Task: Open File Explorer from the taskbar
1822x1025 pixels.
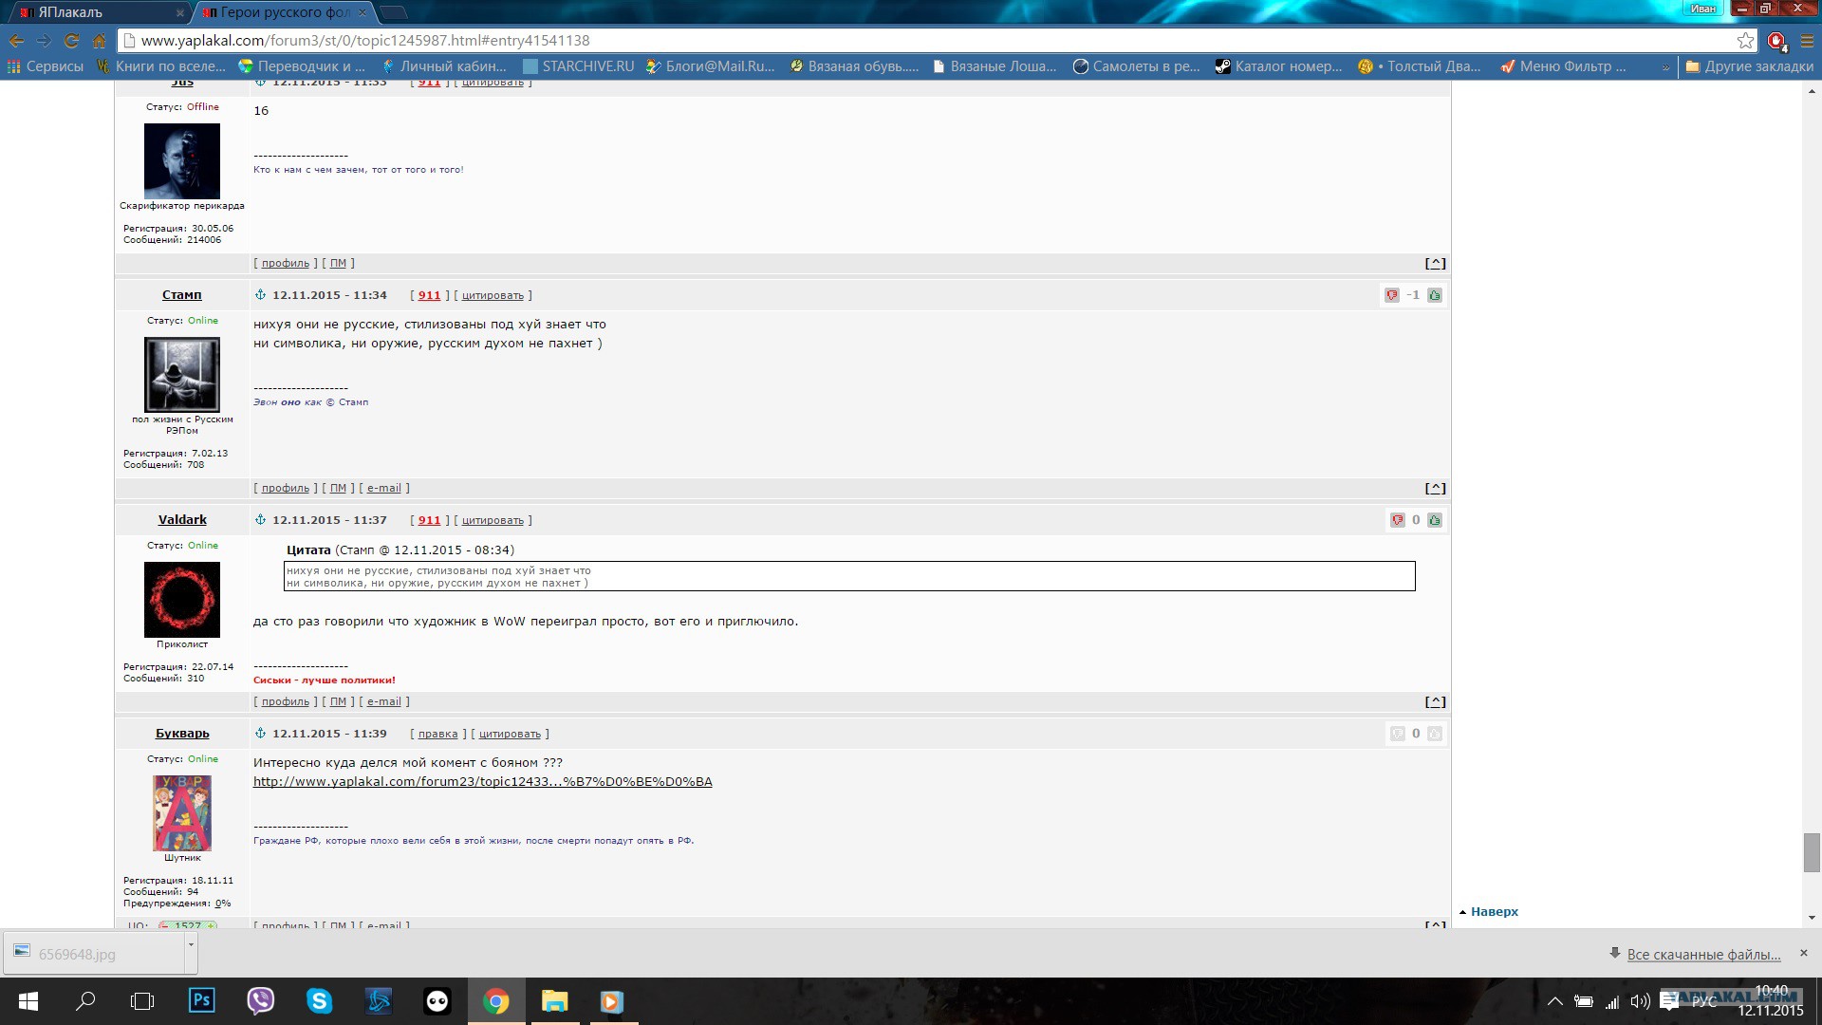Action: 554,1001
